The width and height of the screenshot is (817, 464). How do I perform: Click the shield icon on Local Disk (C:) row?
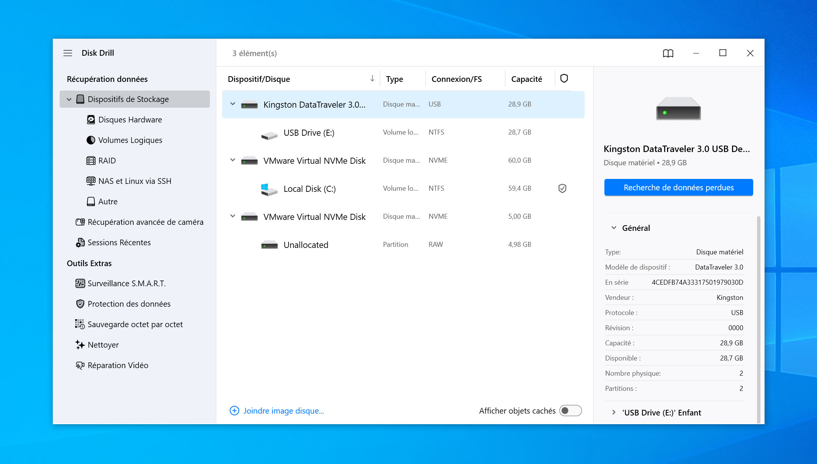click(562, 188)
